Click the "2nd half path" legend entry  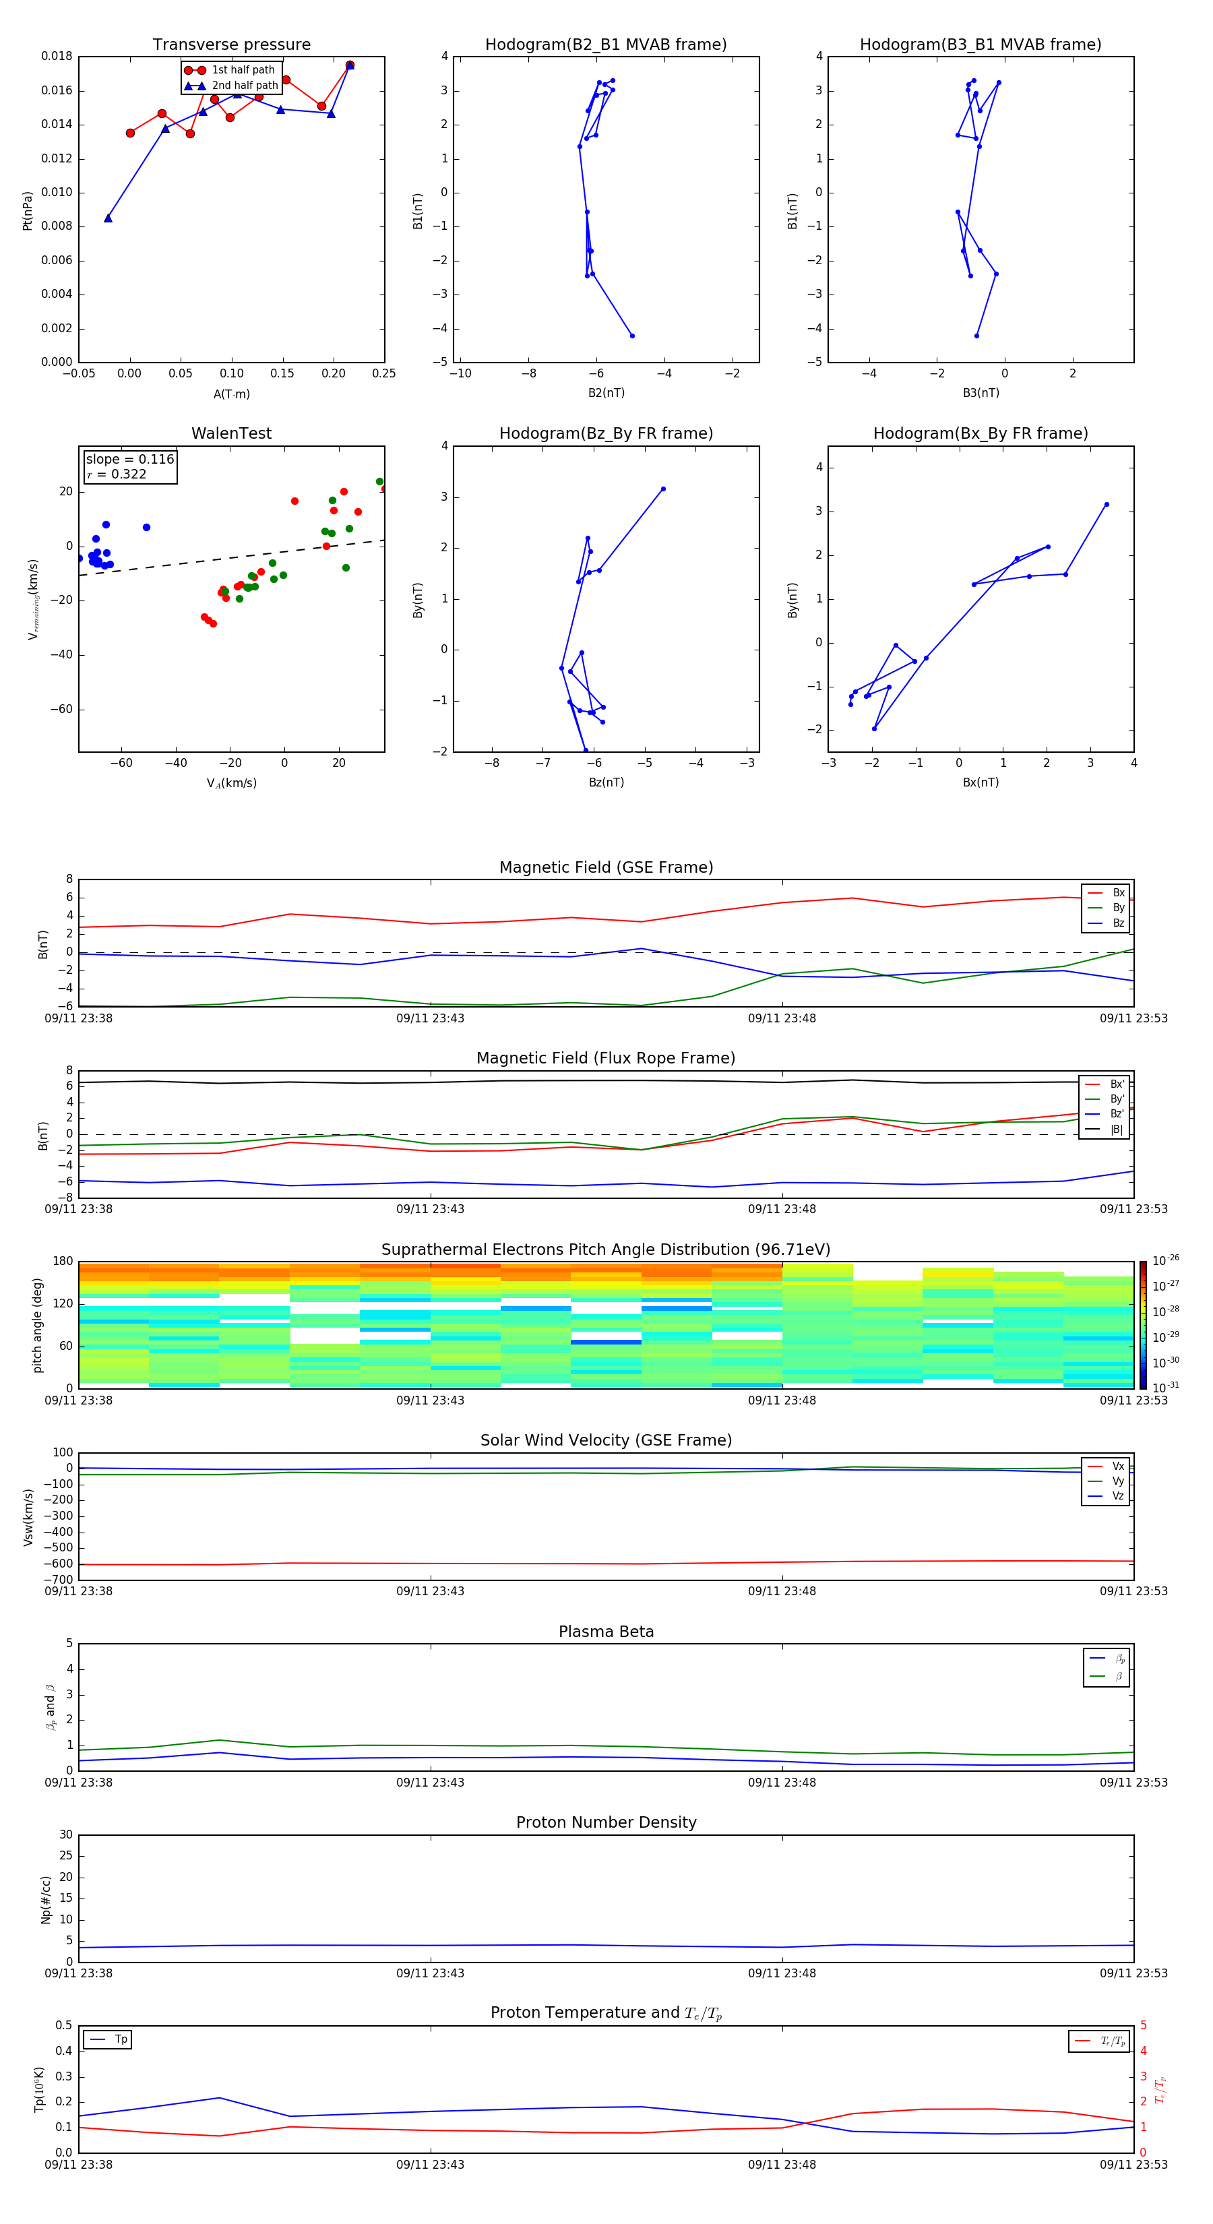tap(231, 86)
